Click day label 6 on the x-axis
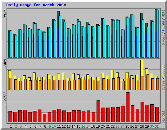The image size is (167, 130). tap(35, 126)
